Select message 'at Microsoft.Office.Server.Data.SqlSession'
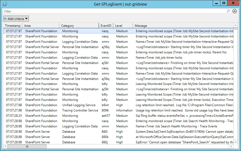 pos(184,137)
